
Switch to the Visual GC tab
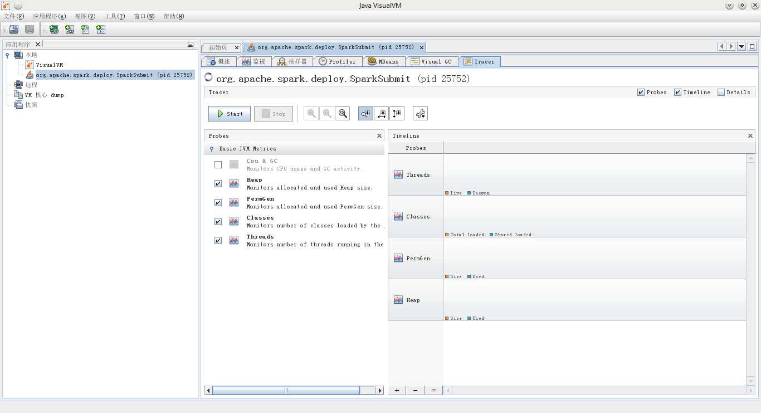[x=432, y=61]
